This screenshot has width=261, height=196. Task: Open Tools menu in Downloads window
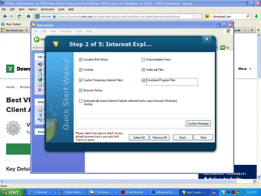coord(79,31)
